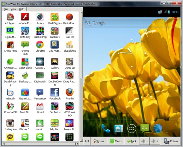Open Galaxy L app icon

40,62
